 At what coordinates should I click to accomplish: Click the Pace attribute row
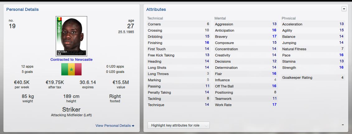point(313,55)
